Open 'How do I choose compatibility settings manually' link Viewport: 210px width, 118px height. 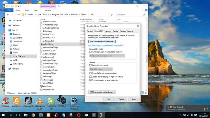pyautogui.click(x=106, y=45)
